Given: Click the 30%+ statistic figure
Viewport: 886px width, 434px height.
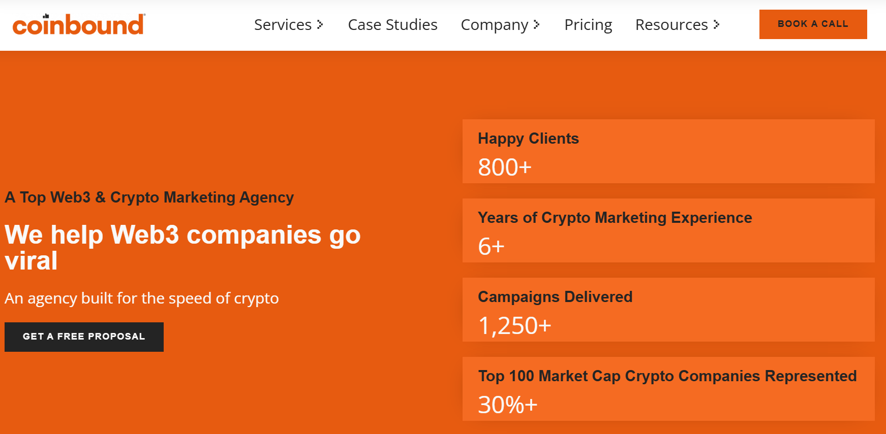Looking at the screenshot, I should 507,405.
